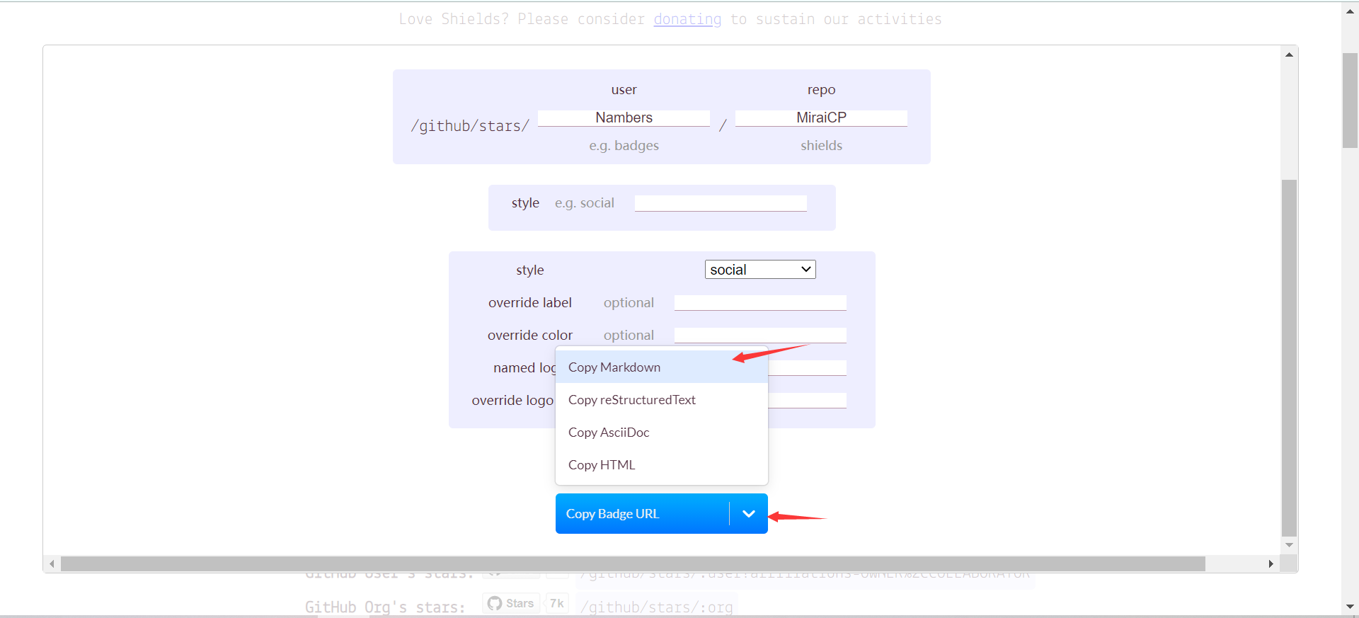
Task: Select Copy HTML option
Action: [x=662, y=465]
